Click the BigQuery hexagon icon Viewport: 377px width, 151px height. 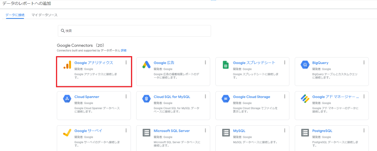click(305, 65)
